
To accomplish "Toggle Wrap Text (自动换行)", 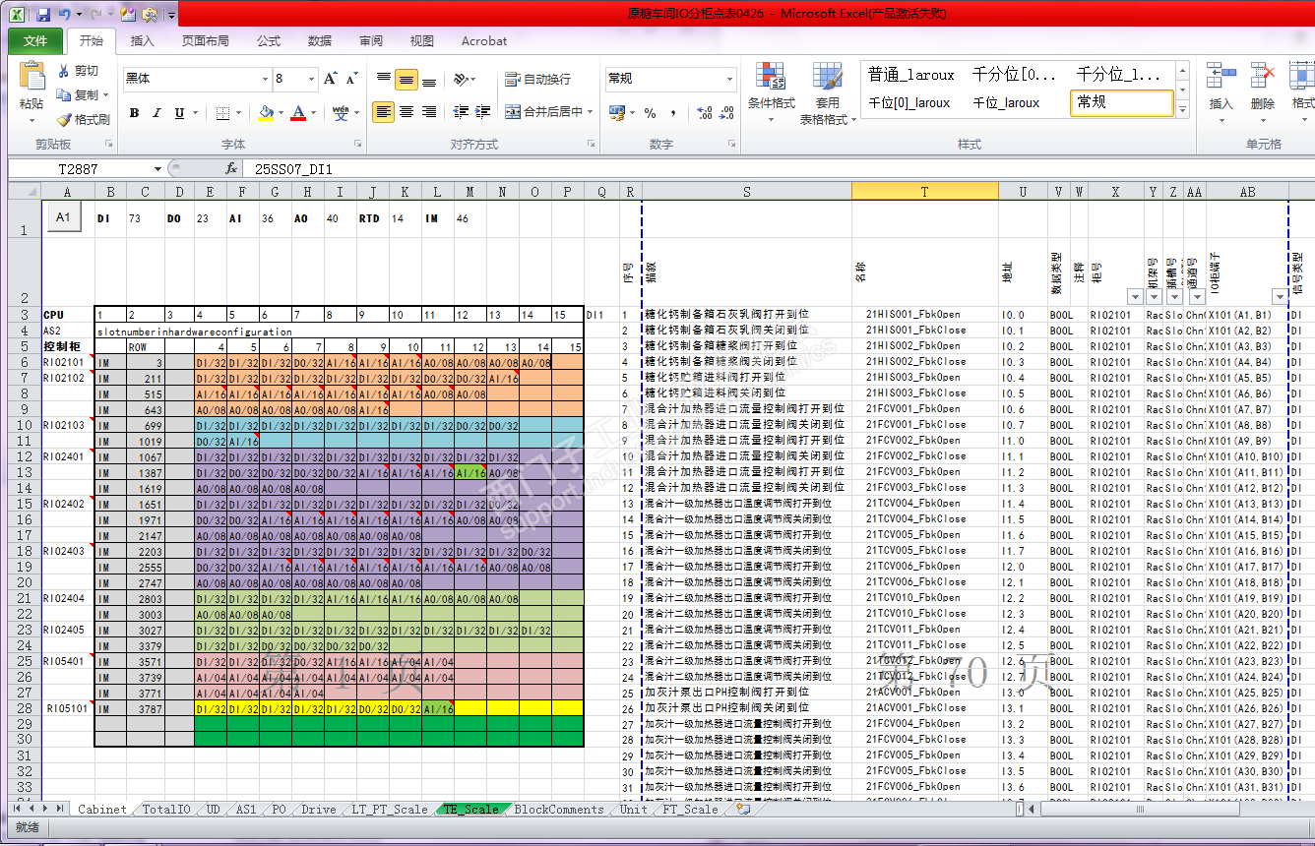I will [x=537, y=79].
